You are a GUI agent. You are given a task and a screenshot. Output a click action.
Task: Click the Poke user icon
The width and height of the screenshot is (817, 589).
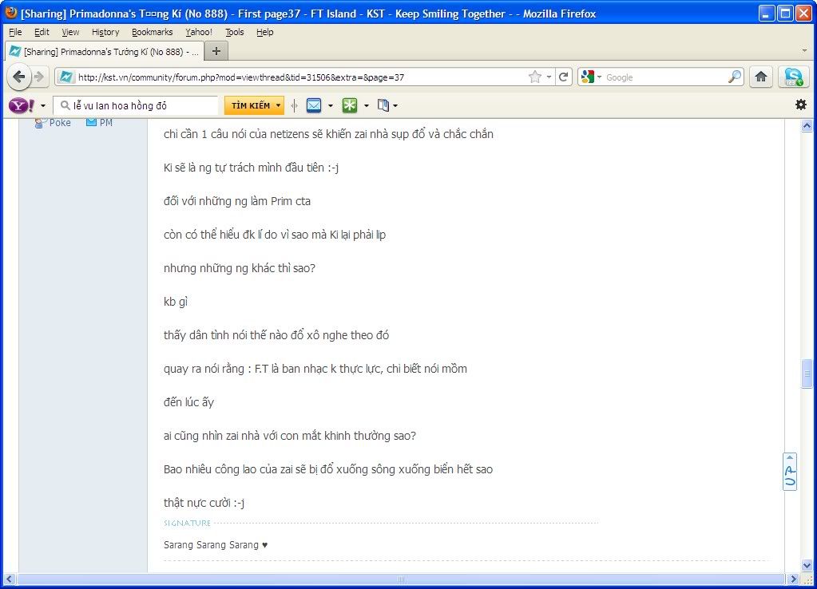[40, 123]
